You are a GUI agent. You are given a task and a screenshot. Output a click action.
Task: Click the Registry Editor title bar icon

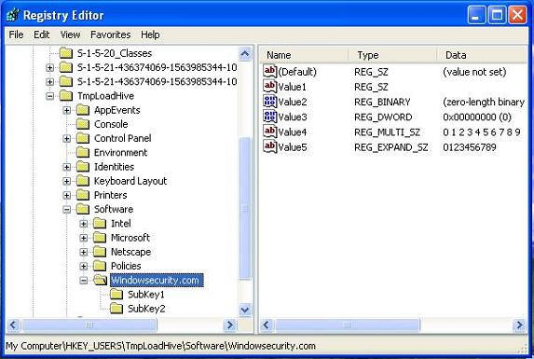click(13, 15)
